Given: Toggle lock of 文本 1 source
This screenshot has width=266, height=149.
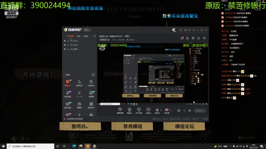Looking at the screenshot, I should tap(68, 41).
